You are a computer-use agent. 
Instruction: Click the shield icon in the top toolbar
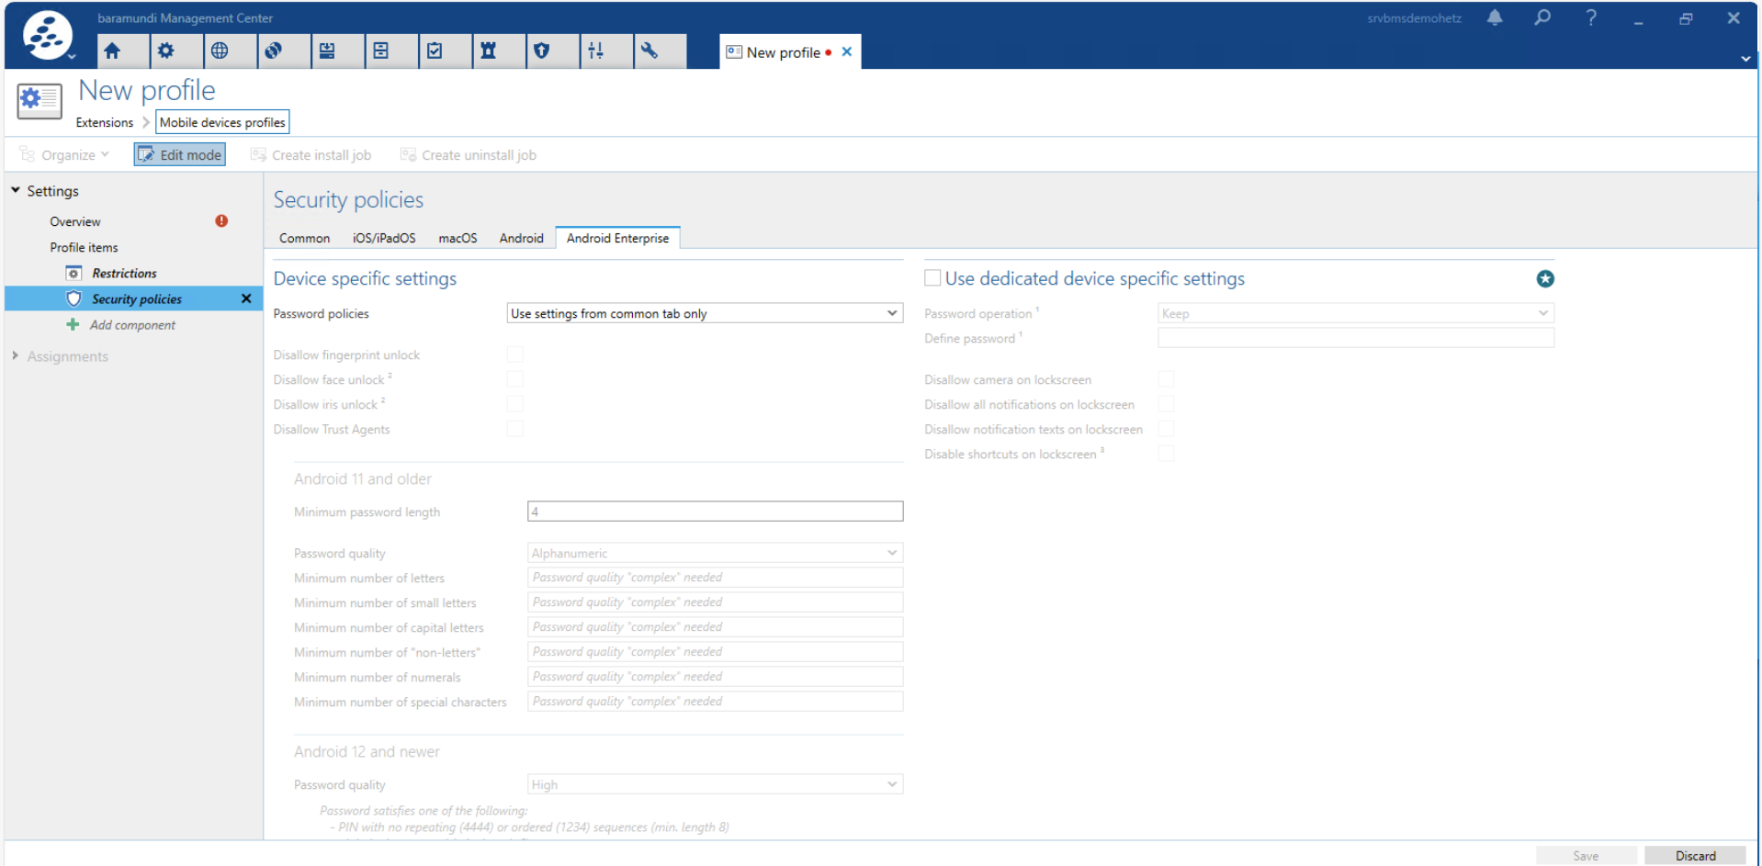[542, 51]
